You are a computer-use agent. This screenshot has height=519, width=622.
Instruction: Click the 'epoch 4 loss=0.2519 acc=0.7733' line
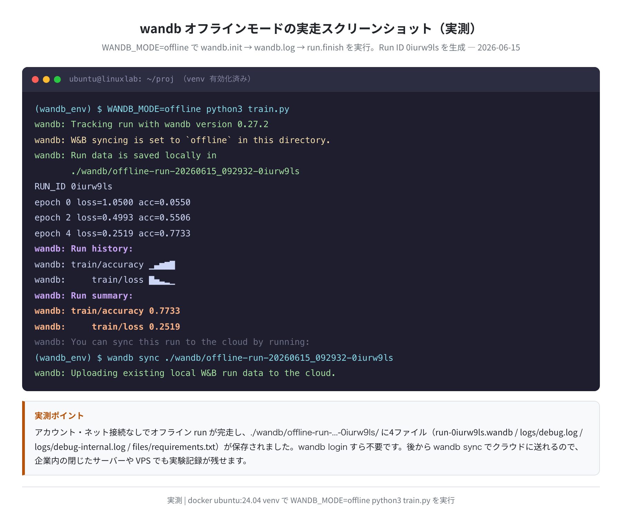tap(112, 234)
